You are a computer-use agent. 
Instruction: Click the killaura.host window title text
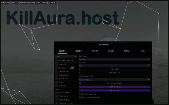[x=103, y=44]
